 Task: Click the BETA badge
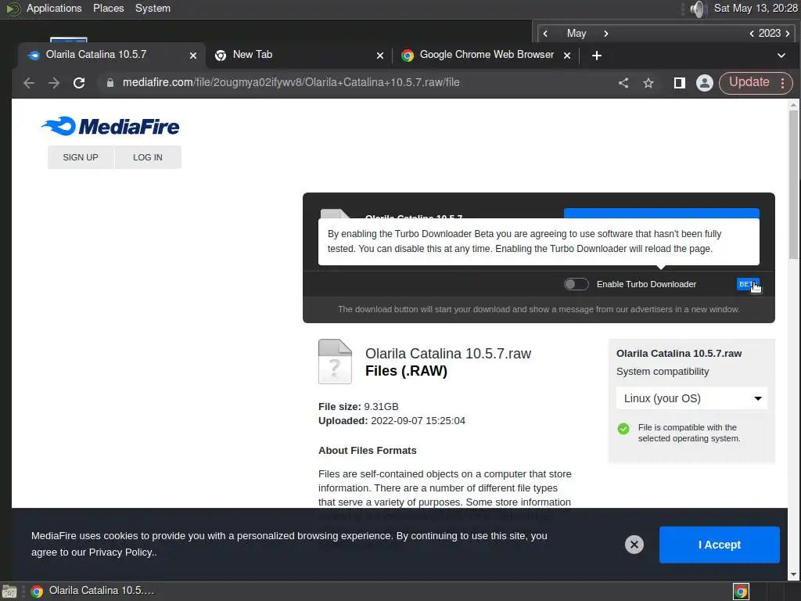coord(748,284)
